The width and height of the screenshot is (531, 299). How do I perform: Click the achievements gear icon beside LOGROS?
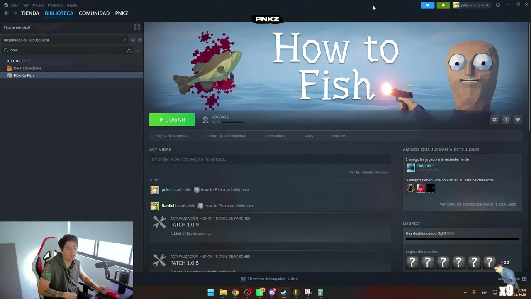pos(205,120)
